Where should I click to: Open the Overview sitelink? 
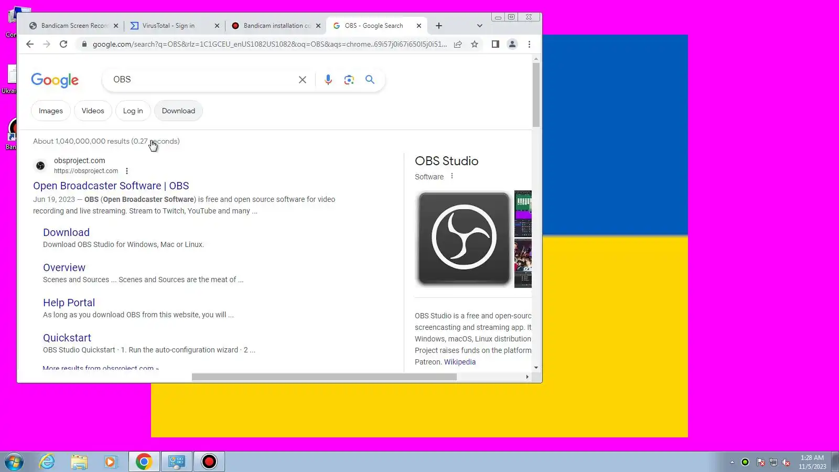64,267
